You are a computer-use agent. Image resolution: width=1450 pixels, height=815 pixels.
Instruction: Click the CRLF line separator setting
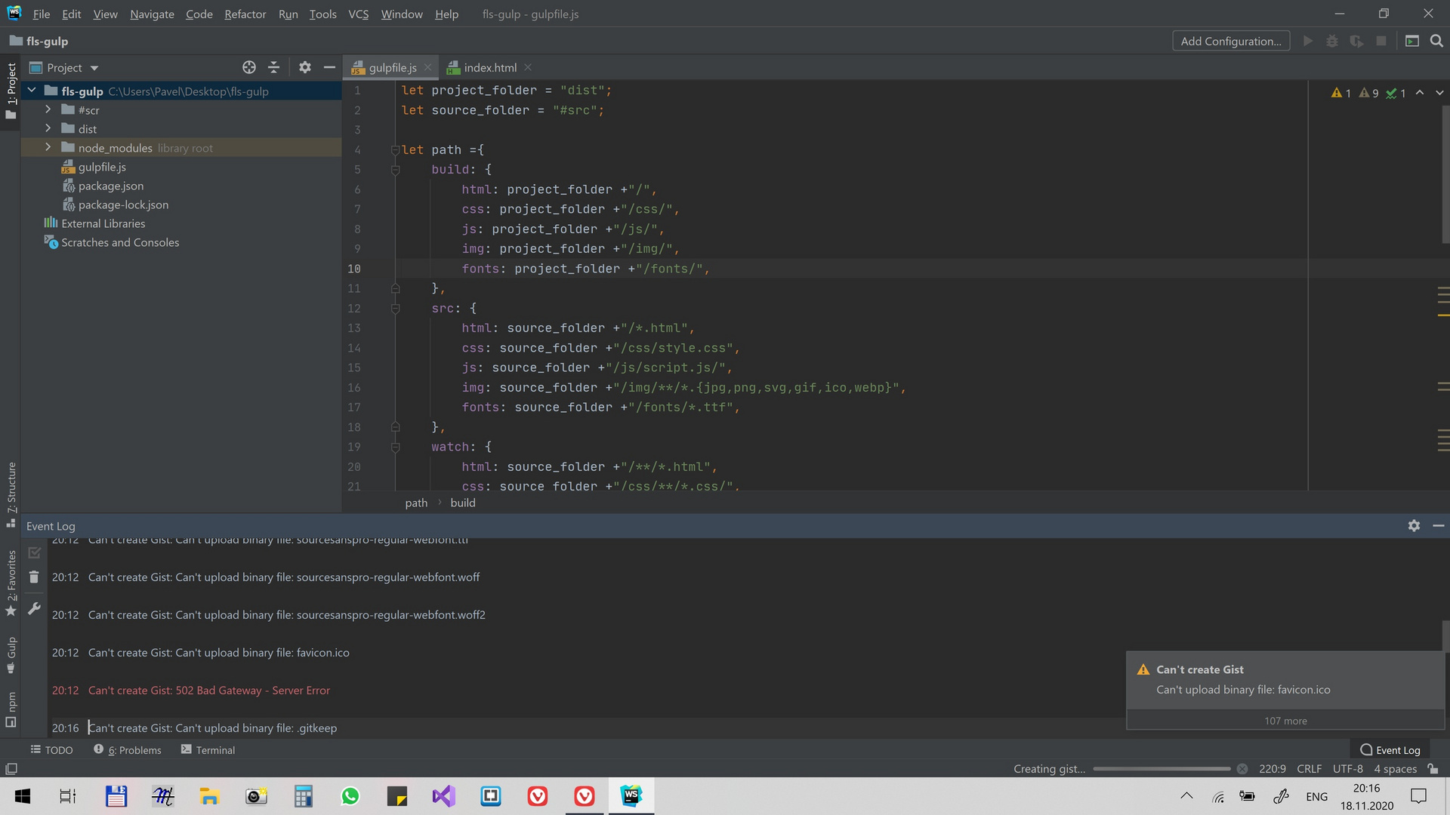click(x=1310, y=769)
